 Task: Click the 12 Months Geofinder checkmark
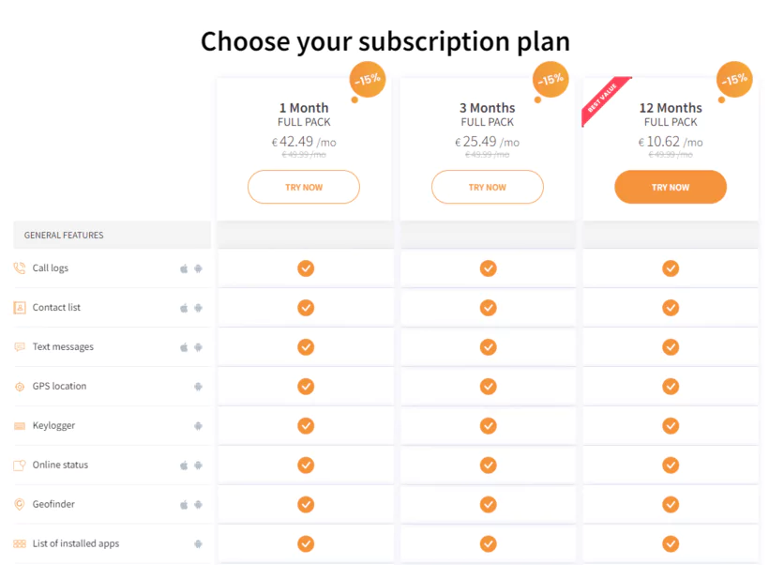click(671, 505)
